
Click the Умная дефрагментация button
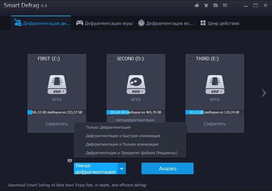tap(96, 168)
